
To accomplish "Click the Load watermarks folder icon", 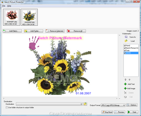I will coord(126,41).
